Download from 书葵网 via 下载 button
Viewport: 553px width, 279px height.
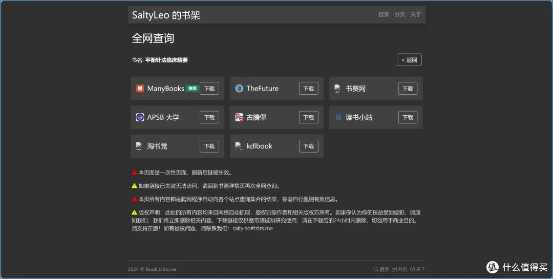tap(408, 89)
